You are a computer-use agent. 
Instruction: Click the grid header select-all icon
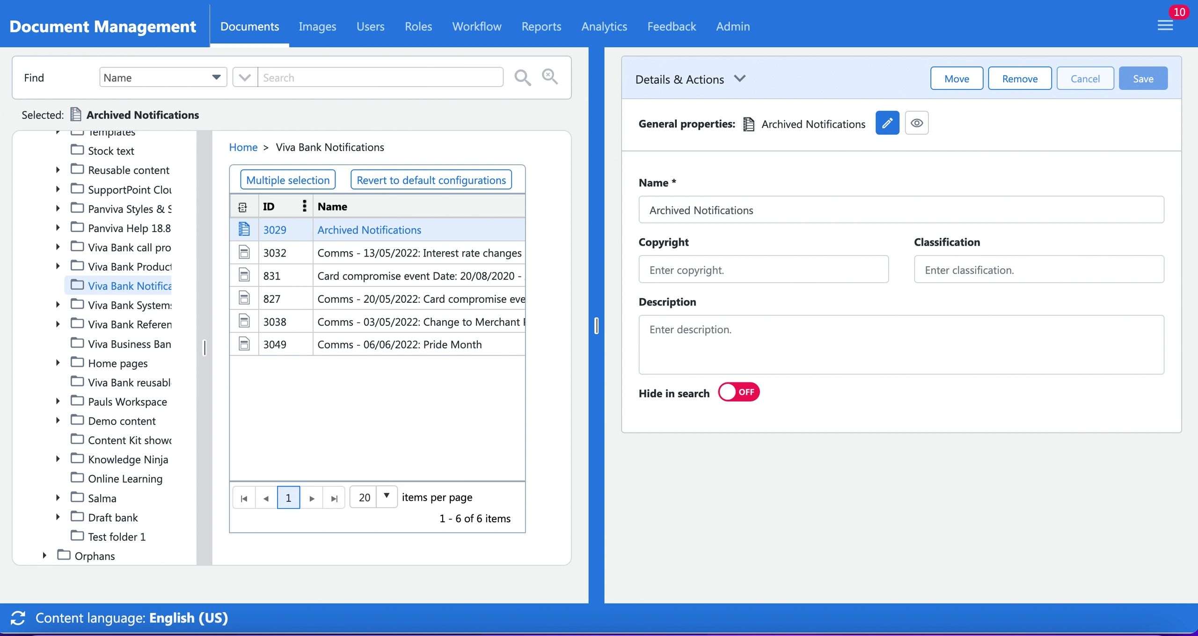[x=243, y=207]
